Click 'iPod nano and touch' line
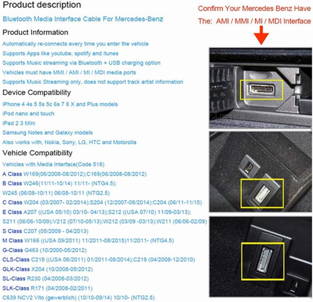The image size is (313, 302). 28,114
